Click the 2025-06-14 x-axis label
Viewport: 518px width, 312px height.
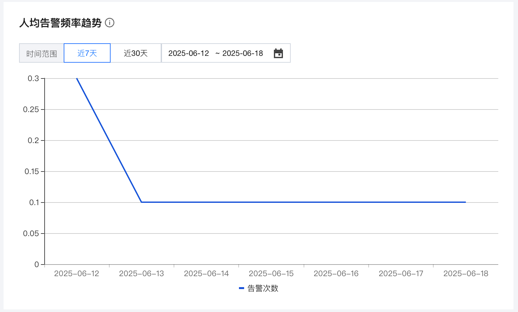206,274
